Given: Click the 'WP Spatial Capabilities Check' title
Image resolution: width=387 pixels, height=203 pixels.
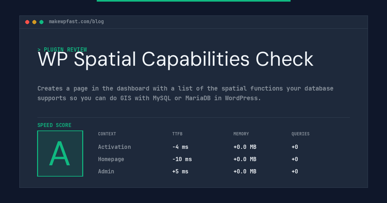Looking at the screenshot, I should pos(175,59).
